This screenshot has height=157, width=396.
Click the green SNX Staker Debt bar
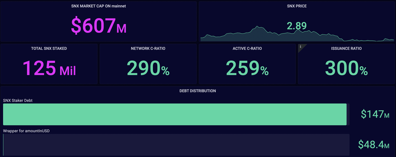pyautogui.click(x=175, y=114)
